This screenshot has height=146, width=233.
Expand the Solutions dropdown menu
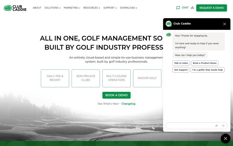(x=52, y=8)
